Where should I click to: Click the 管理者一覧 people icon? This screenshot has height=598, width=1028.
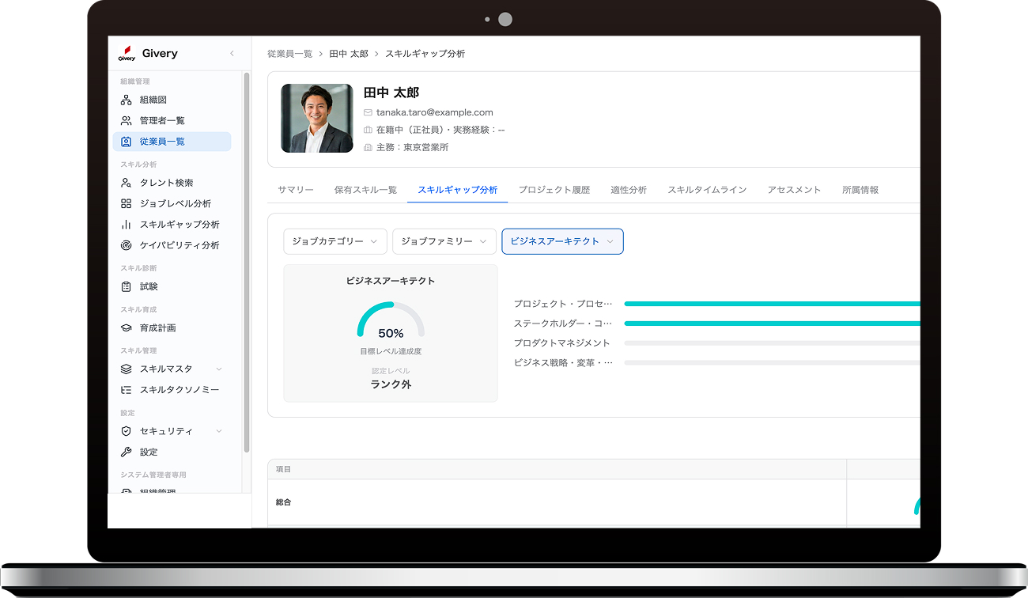126,121
